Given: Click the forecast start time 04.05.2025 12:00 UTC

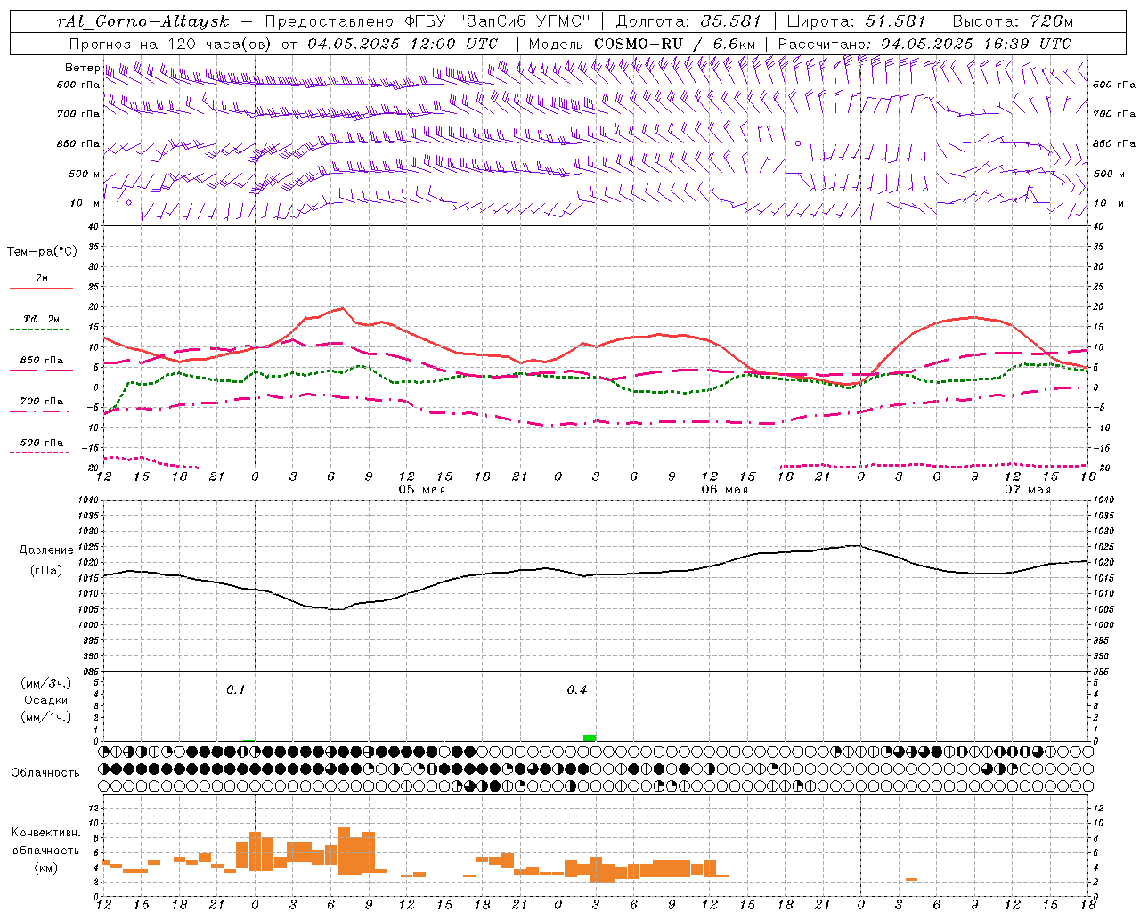Looking at the screenshot, I should (403, 44).
